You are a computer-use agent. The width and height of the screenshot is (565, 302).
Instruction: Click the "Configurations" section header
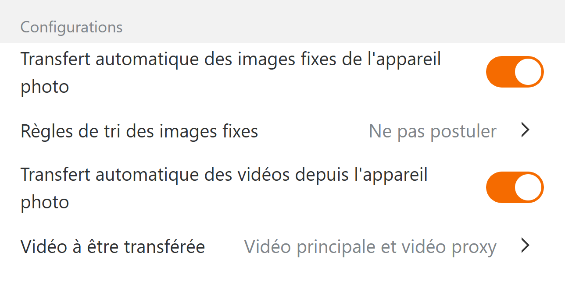pyautogui.click(x=72, y=27)
